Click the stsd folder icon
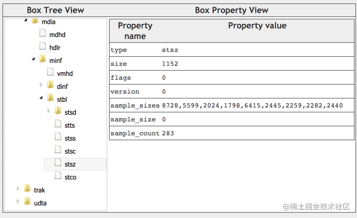357x218 pixels. coord(58,110)
